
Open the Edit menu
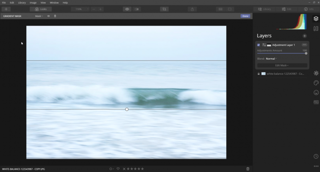click(12, 3)
